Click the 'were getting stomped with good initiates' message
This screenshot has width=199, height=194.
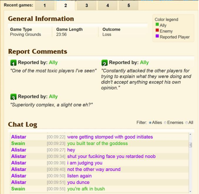(110, 137)
